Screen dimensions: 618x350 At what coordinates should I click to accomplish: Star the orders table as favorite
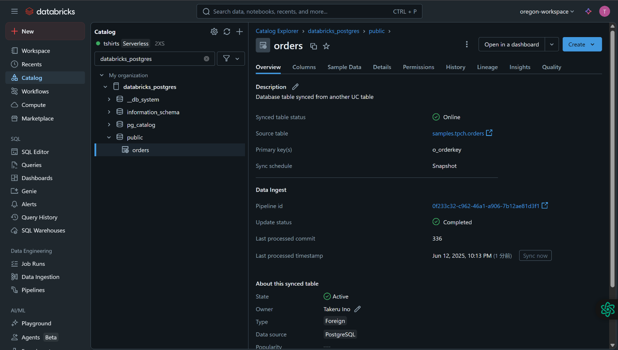[x=326, y=46]
